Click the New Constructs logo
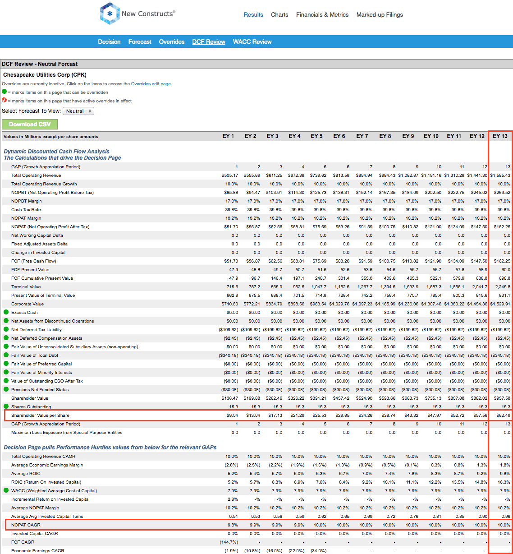 [137, 14]
